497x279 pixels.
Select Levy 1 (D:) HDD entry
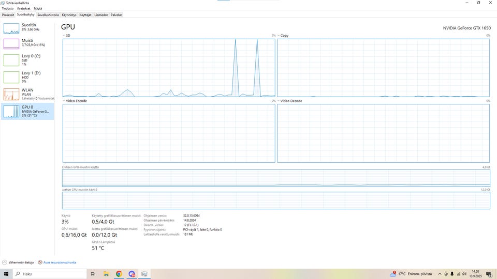[x=27, y=77]
